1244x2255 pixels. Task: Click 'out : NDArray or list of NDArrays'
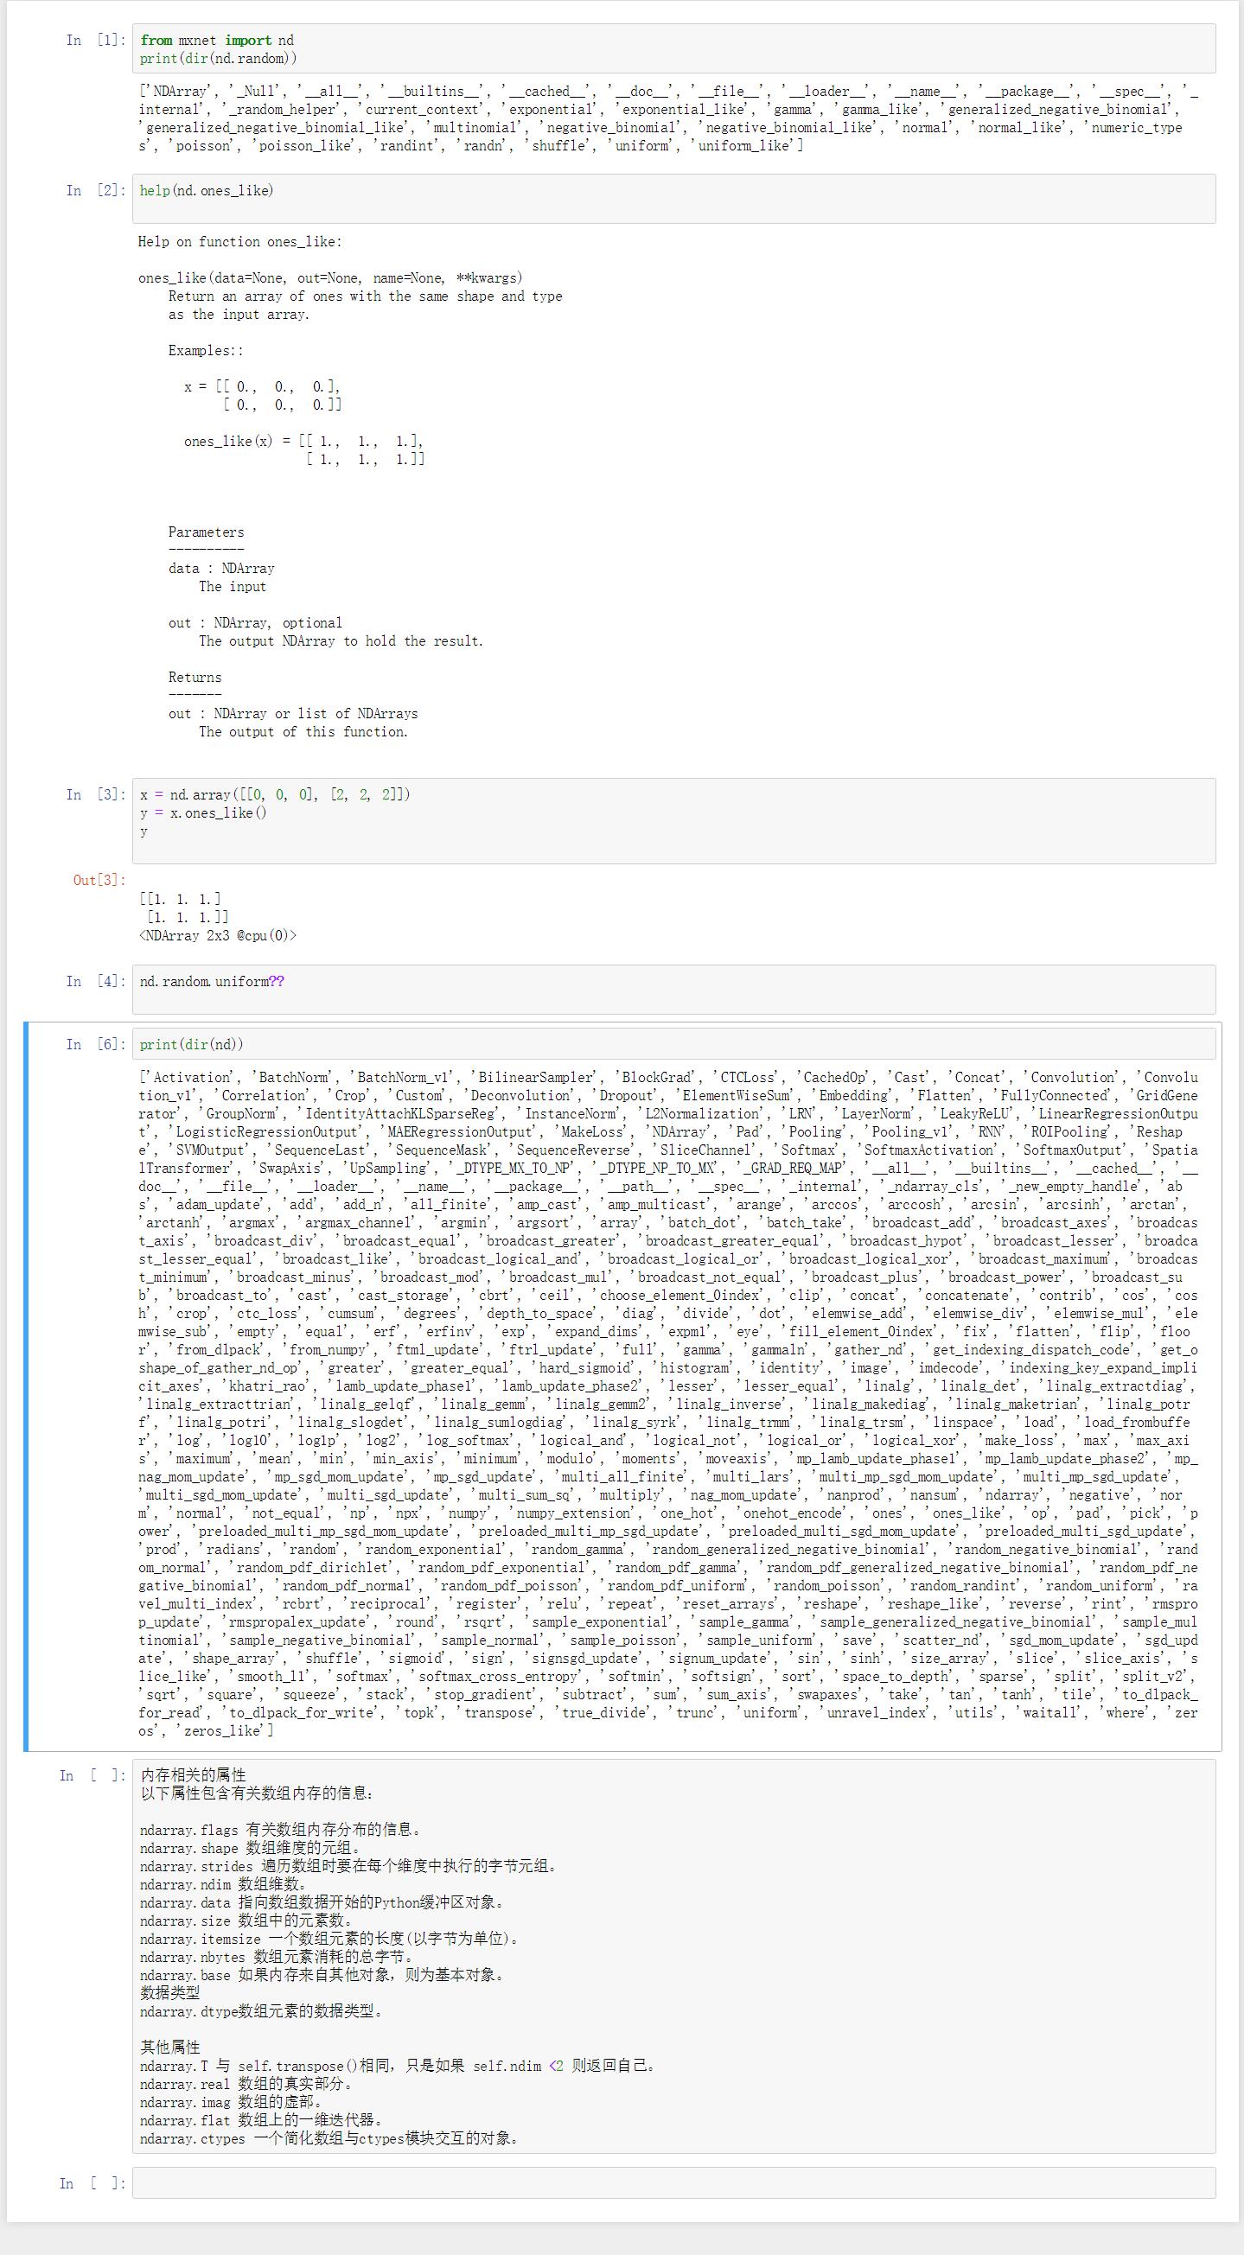[293, 713]
